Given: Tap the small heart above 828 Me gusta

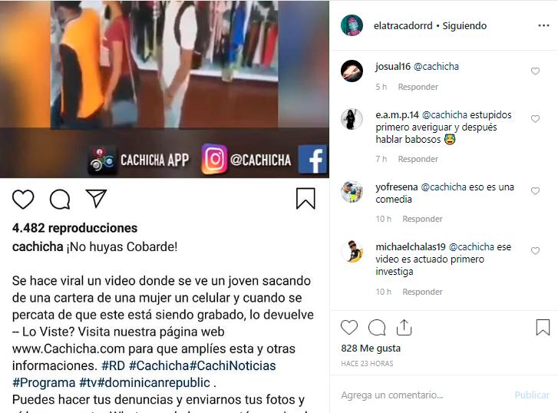Looking at the screenshot, I should (349, 328).
